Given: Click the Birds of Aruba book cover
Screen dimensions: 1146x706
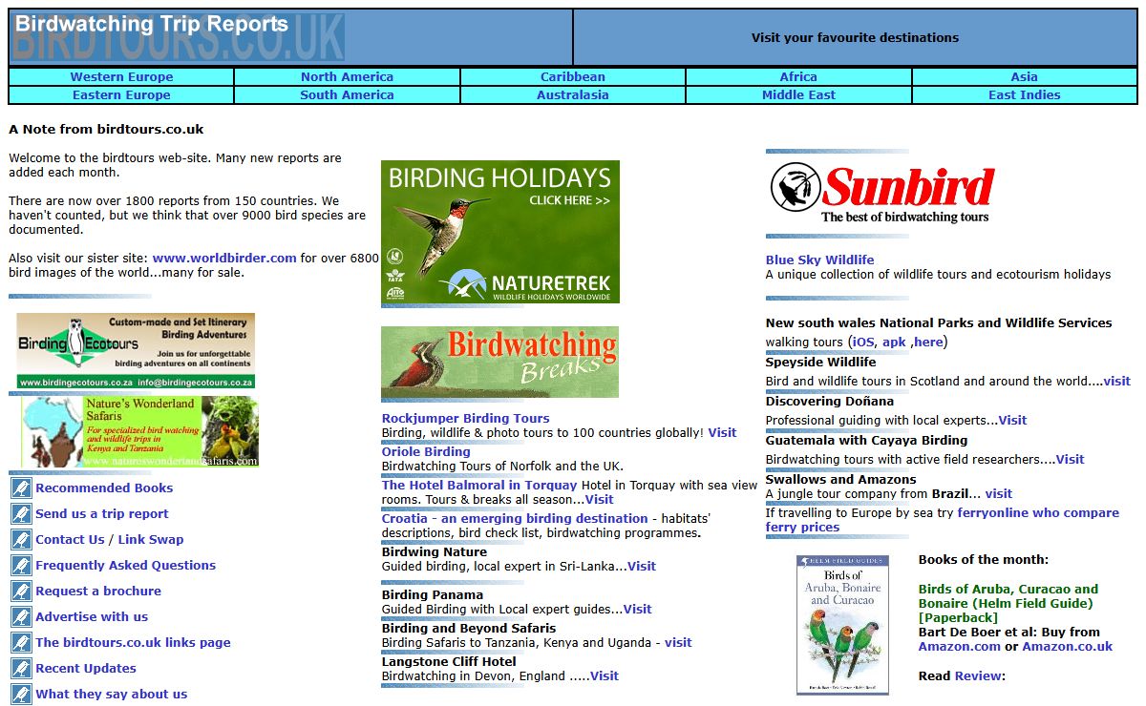Looking at the screenshot, I should pyautogui.click(x=842, y=625).
